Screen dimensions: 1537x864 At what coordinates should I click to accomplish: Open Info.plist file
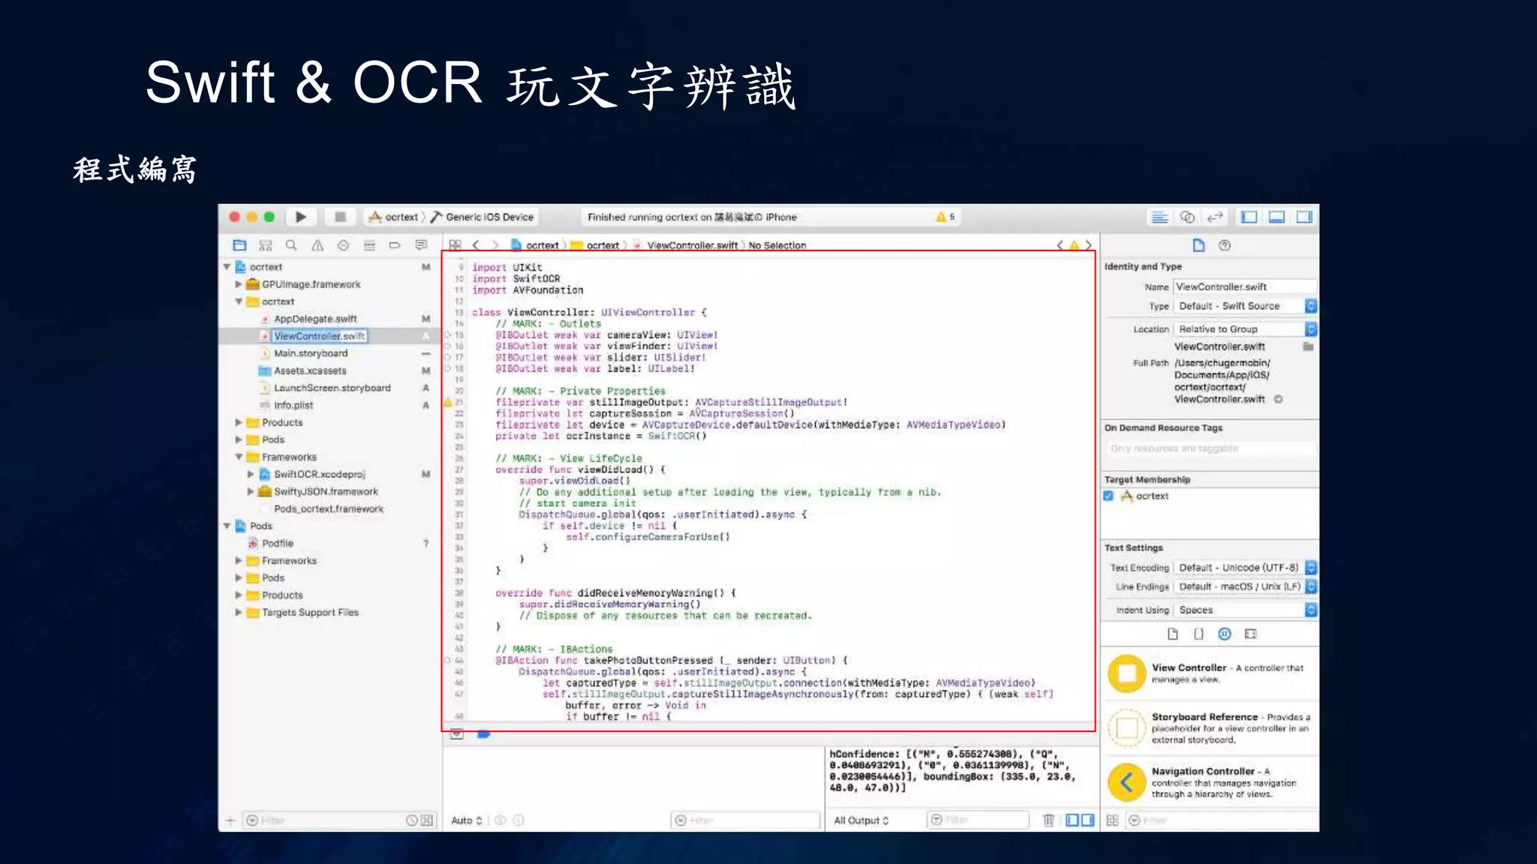(x=293, y=405)
